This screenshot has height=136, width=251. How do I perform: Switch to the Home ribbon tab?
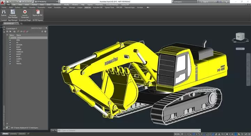(4, 7)
